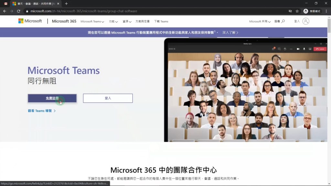Bookmark this page with the star
The width and height of the screenshot is (331, 186).
coord(297,11)
